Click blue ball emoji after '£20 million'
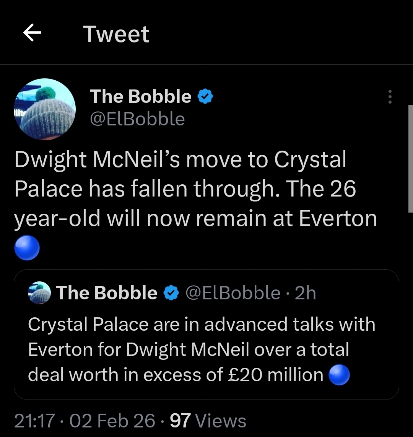 click(x=339, y=375)
